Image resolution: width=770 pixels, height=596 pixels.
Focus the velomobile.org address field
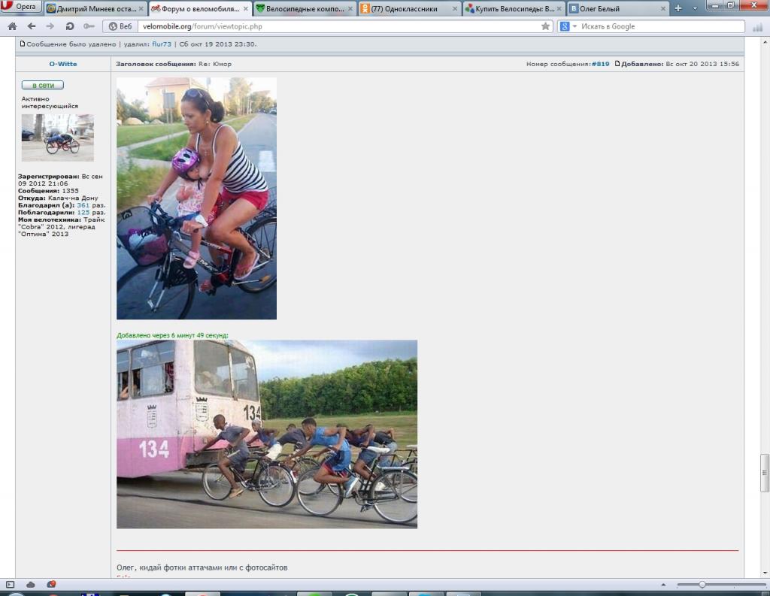point(339,26)
